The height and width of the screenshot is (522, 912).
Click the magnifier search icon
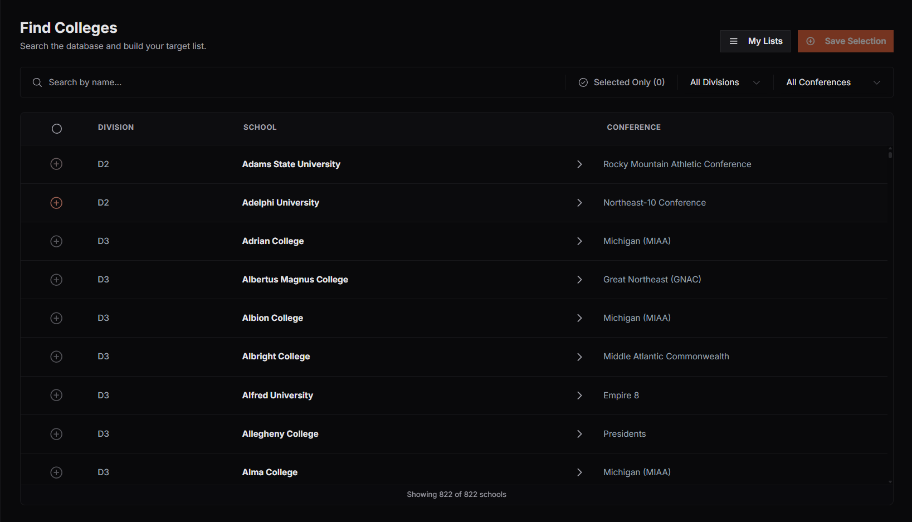pos(37,82)
